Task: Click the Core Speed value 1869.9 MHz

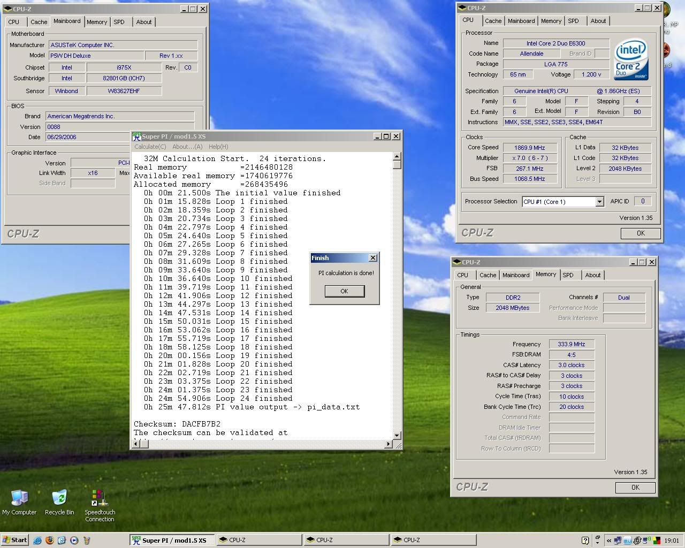Action: [x=530, y=148]
